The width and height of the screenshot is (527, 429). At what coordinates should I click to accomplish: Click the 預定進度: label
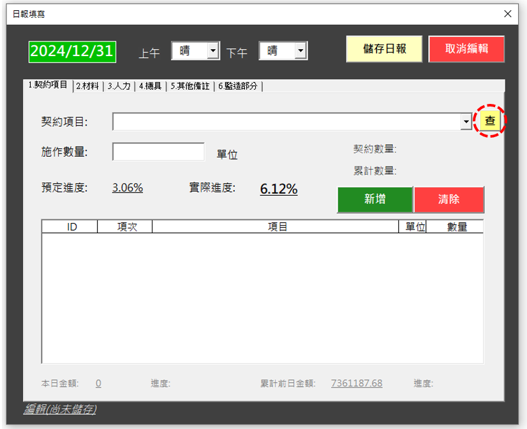[x=64, y=187]
